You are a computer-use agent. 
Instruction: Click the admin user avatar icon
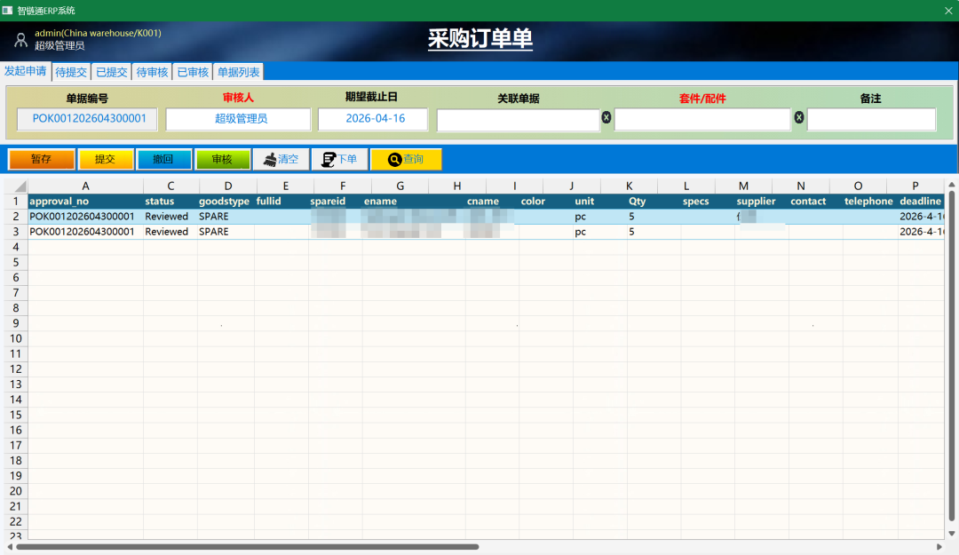20,40
